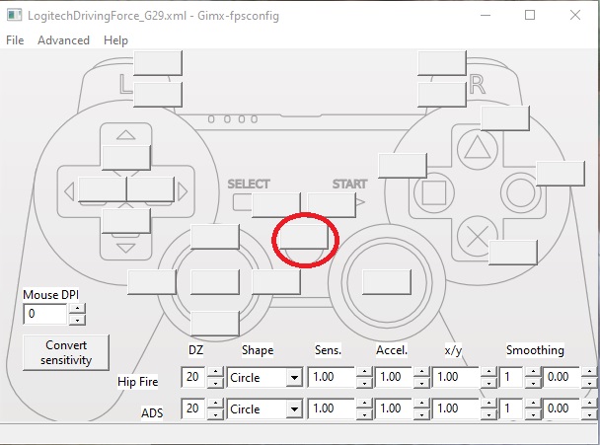
Task: Decrease the Hip Fire x/y value
Action: pos(488,383)
